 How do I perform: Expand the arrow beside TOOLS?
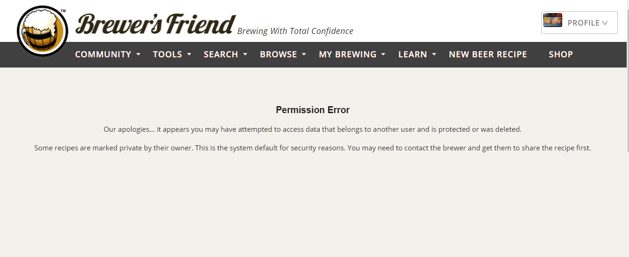[189, 54]
